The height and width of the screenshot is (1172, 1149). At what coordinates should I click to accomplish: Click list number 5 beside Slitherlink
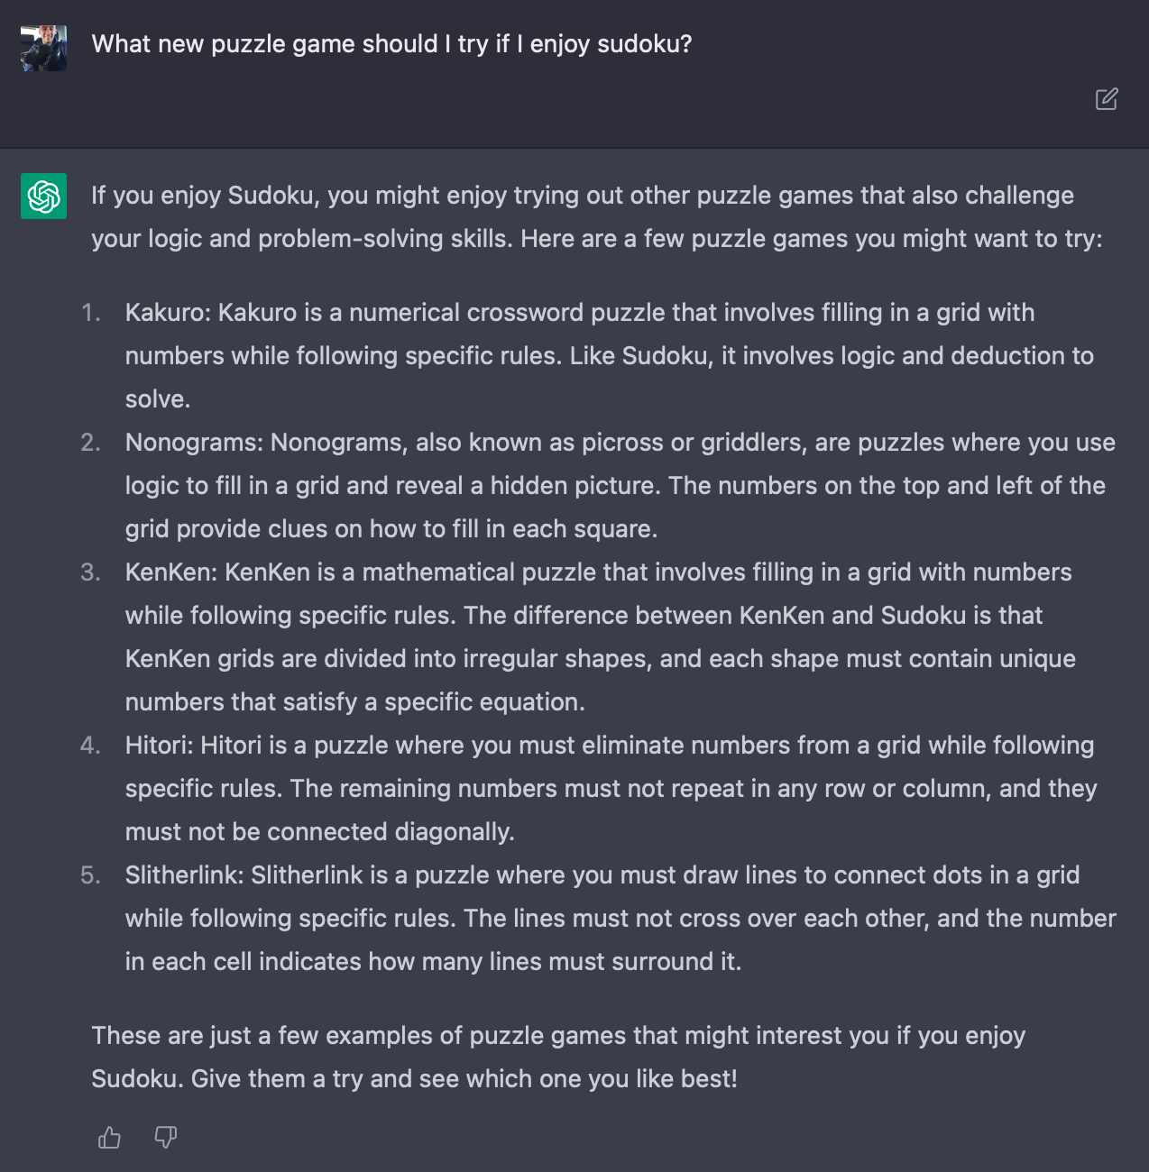coord(90,875)
